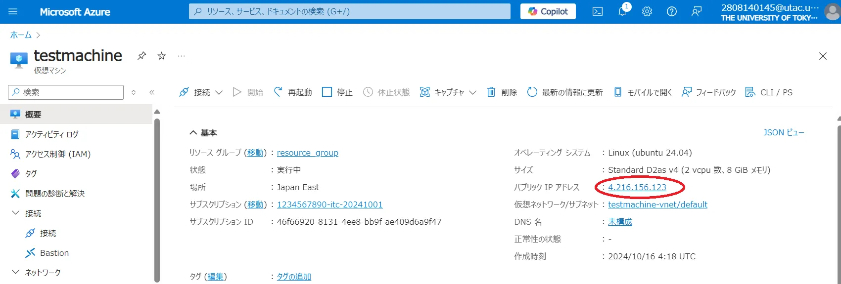Viewport: 841px width, 284px height.
Task: Open the JSON ビュー link
Action: pos(783,132)
